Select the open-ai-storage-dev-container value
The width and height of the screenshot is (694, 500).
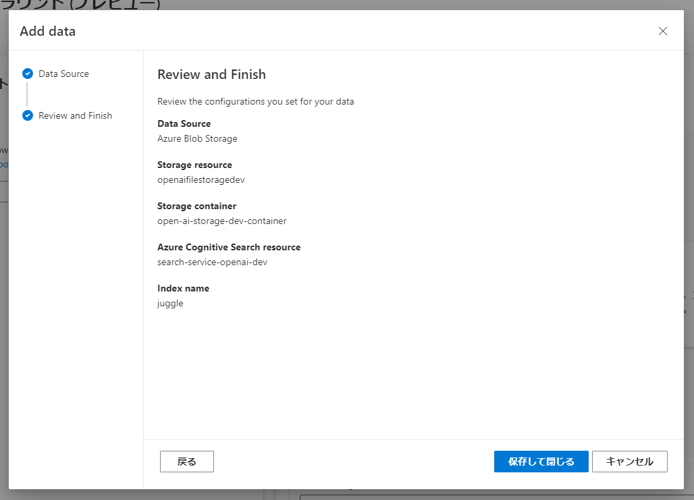pyautogui.click(x=221, y=221)
